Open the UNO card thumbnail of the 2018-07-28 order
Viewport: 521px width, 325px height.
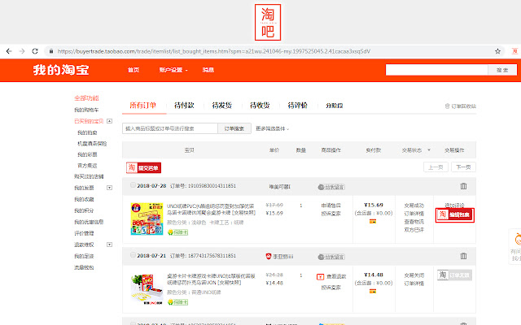pos(147,219)
